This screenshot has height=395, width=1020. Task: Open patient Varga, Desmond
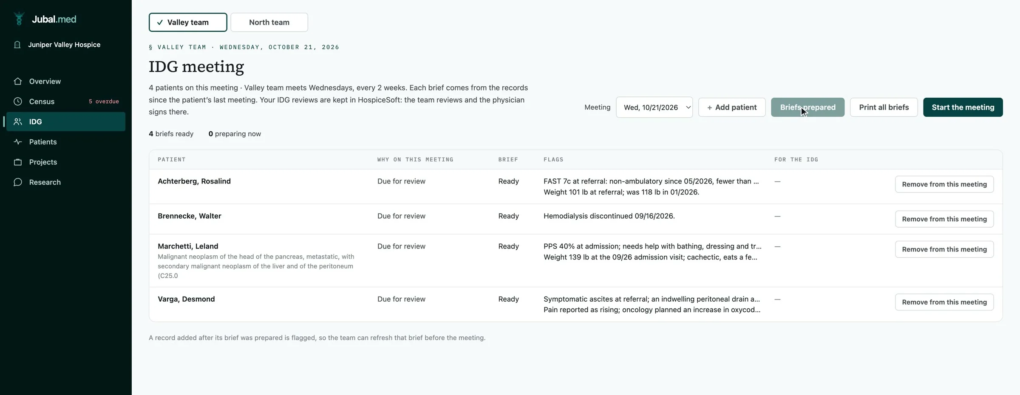(x=186, y=299)
